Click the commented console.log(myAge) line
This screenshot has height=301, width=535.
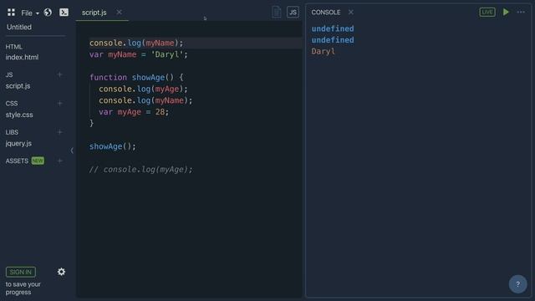[141, 169]
